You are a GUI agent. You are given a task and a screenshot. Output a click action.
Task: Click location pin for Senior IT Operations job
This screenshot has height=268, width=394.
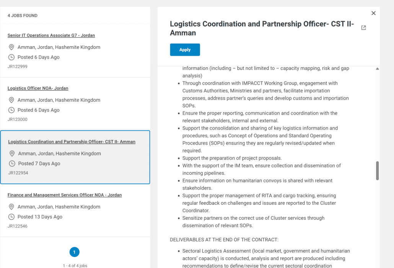click(x=11, y=47)
